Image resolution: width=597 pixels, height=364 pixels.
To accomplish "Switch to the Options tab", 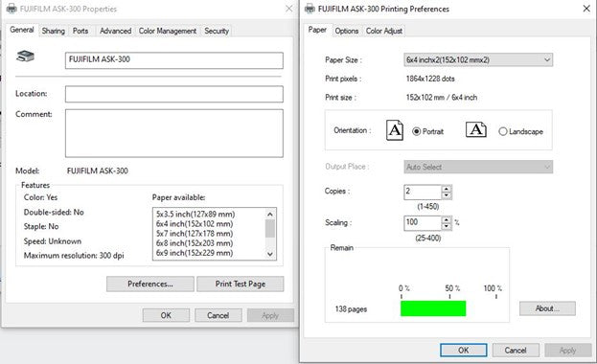I will coord(347,31).
